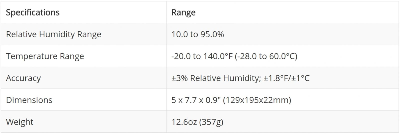Click the 12.6oz weight value

[184, 122]
